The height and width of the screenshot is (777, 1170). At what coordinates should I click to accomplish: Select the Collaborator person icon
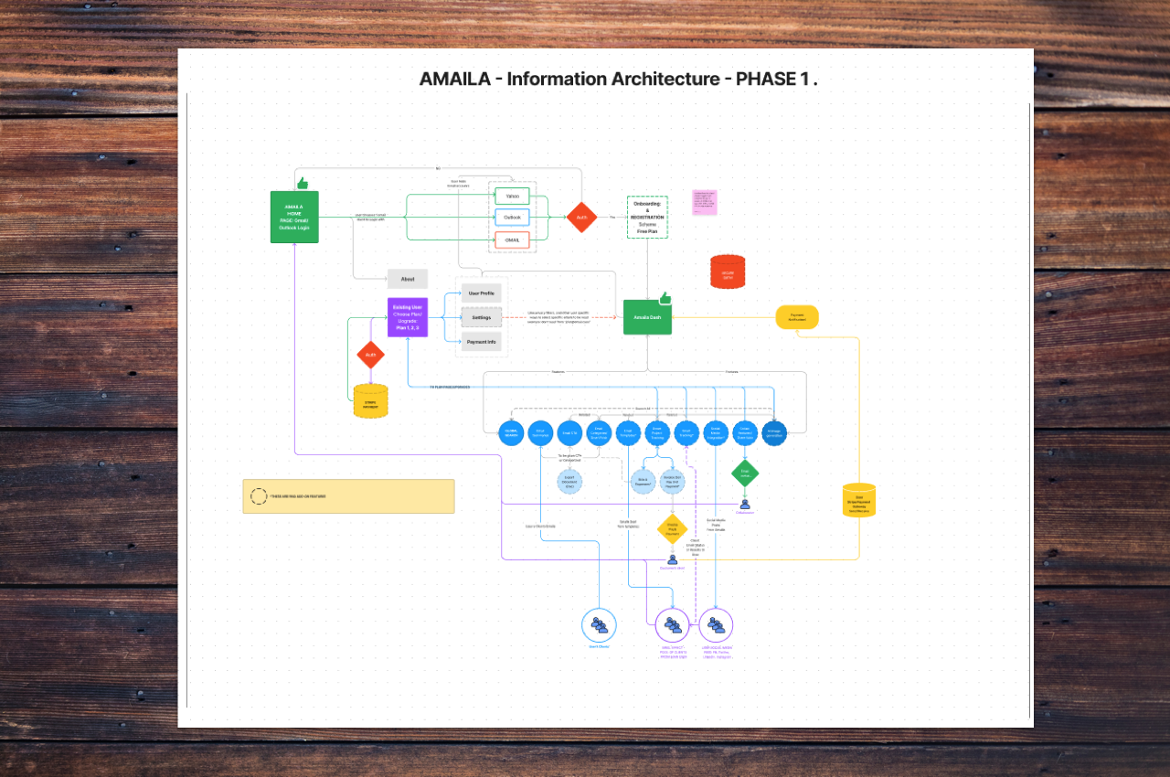(x=745, y=504)
